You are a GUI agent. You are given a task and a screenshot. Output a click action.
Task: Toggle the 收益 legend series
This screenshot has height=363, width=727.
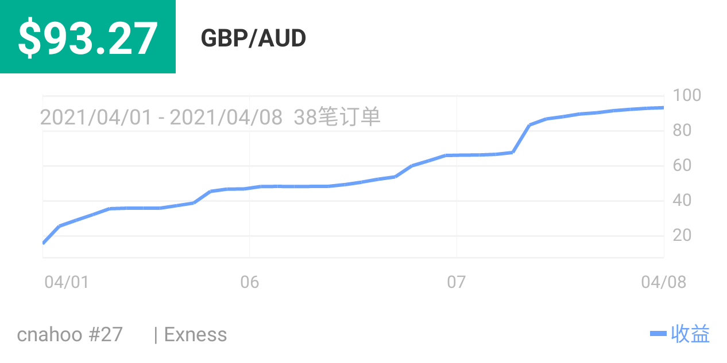pyautogui.click(x=690, y=334)
